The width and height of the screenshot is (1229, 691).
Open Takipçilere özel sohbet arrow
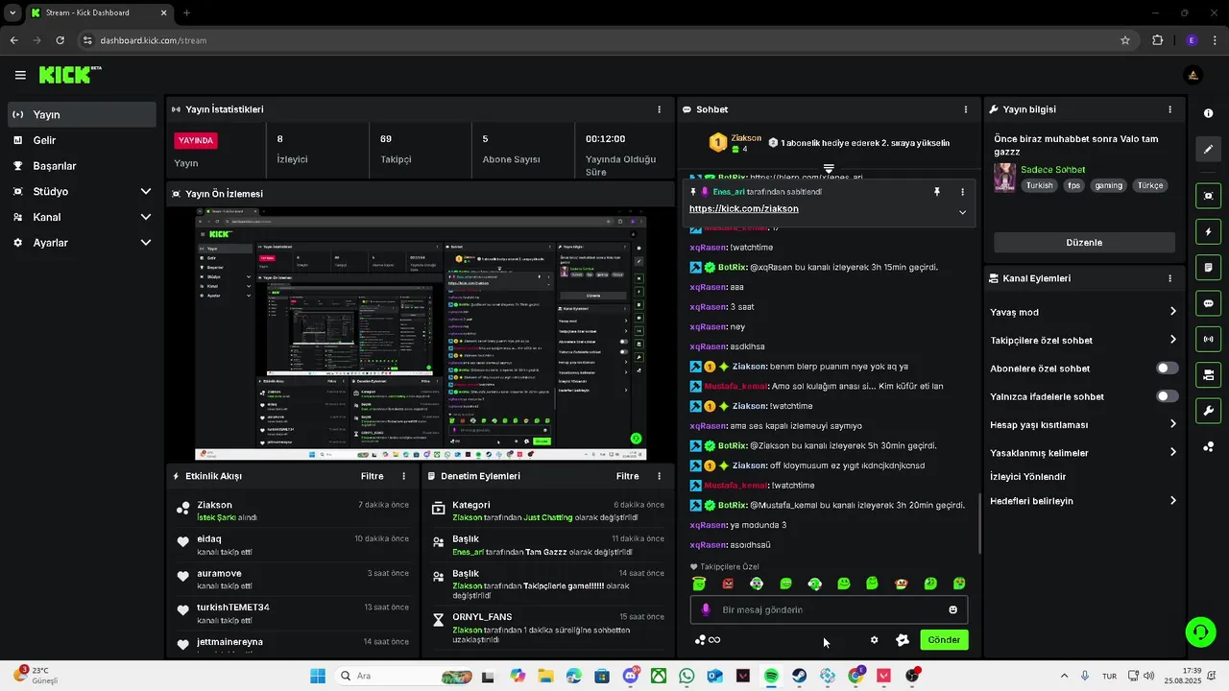(x=1172, y=340)
